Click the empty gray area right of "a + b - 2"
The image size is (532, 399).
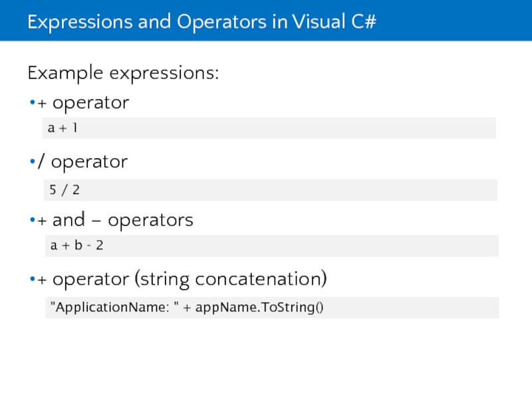[299, 245]
